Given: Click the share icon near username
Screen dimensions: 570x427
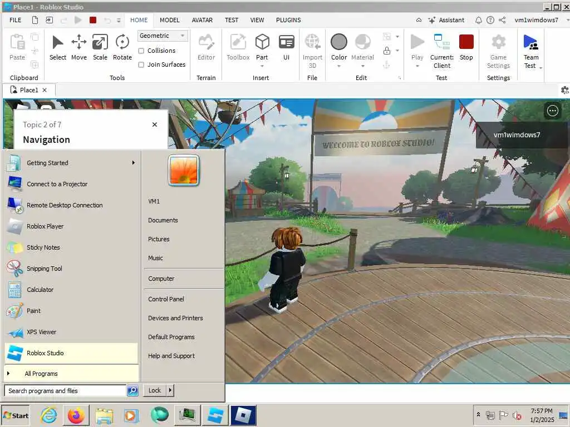Looking at the screenshot, I should point(502,20).
